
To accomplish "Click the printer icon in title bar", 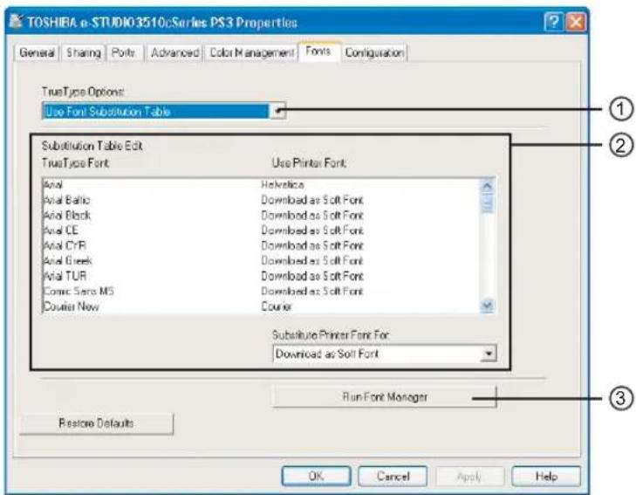I will point(17,22).
